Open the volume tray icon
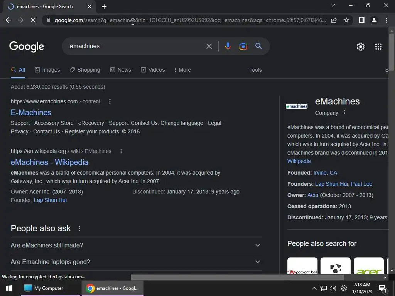 coord(333,288)
